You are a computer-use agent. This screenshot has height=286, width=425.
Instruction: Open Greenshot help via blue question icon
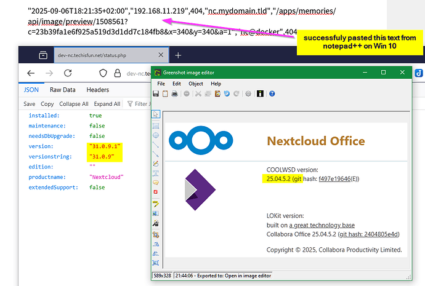coord(272,93)
